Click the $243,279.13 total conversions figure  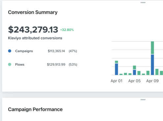click(x=33, y=29)
